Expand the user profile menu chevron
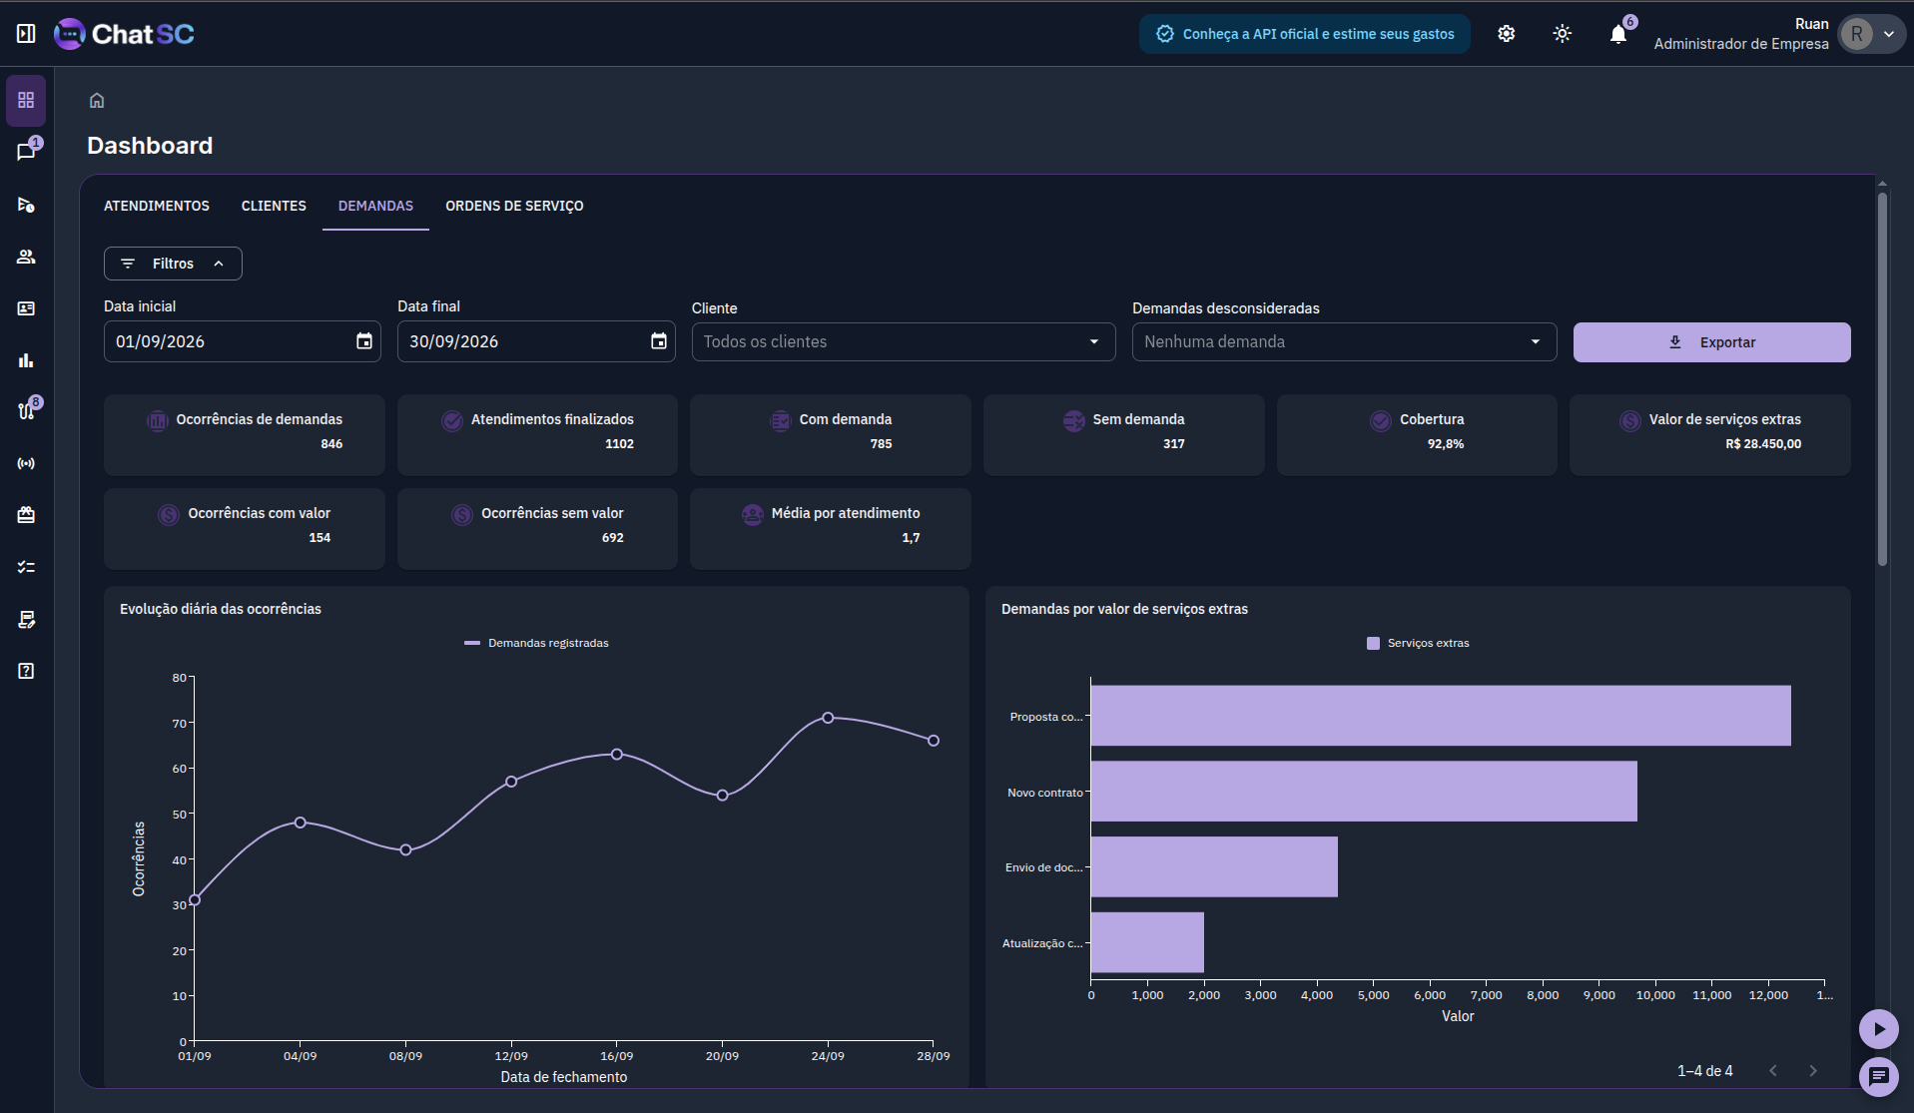1914x1113 pixels. [x=1888, y=34]
